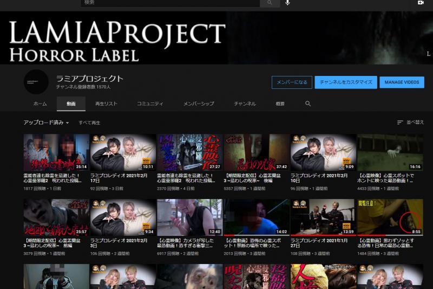
Task: Select the 動画 tab
Action: click(x=71, y=104)
